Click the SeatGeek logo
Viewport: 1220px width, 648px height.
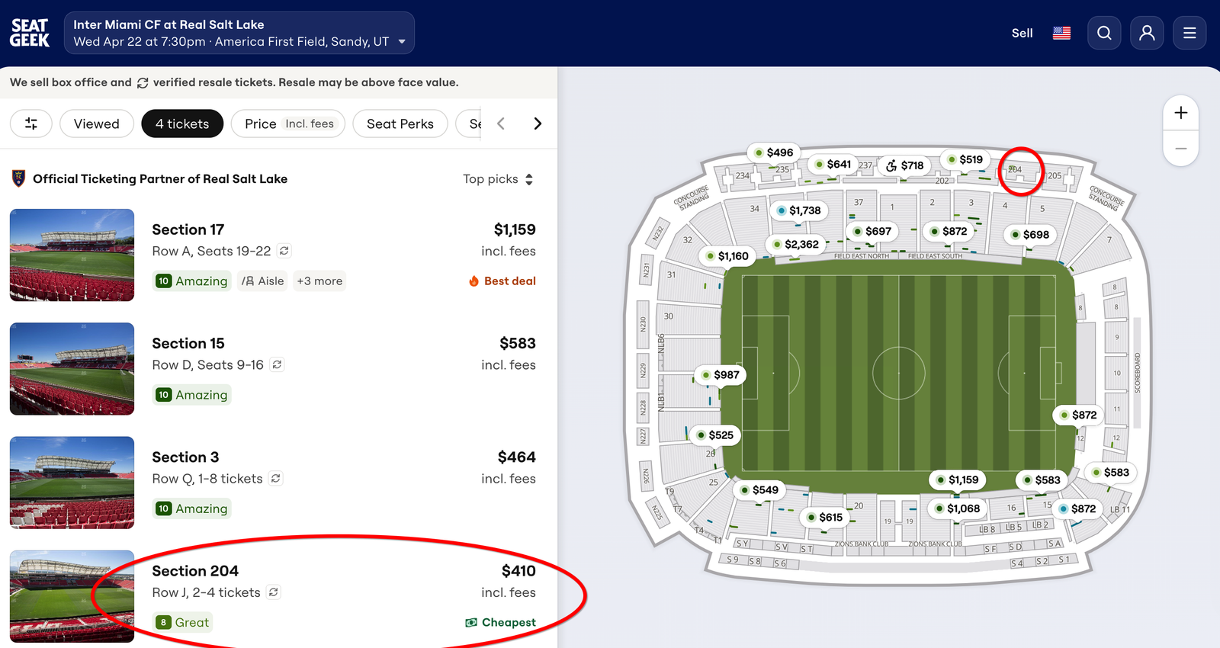(x=30, y=33)
